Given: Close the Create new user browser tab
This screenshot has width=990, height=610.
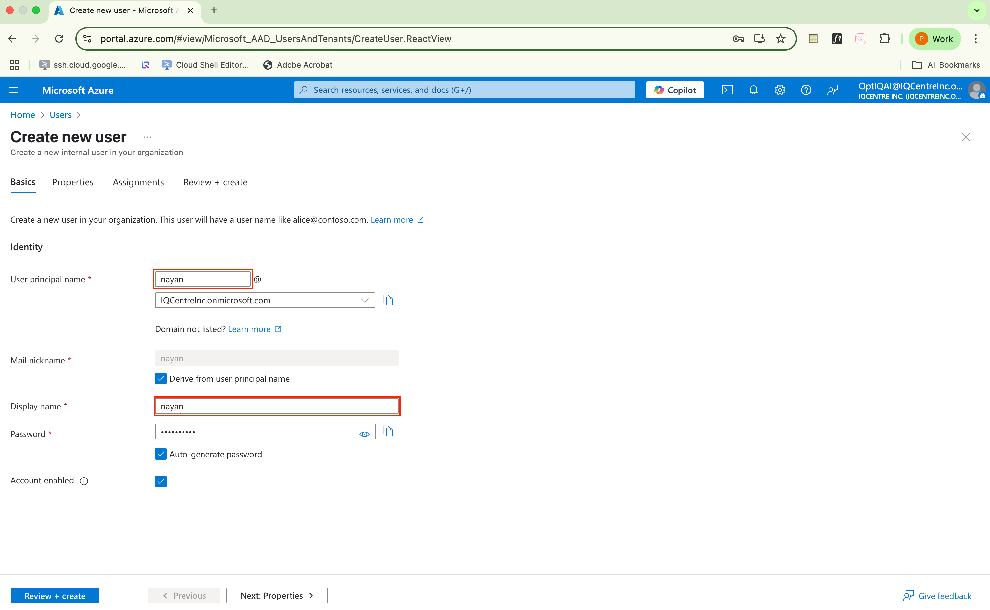Looking at the screenshot, I should pos(191,10).
